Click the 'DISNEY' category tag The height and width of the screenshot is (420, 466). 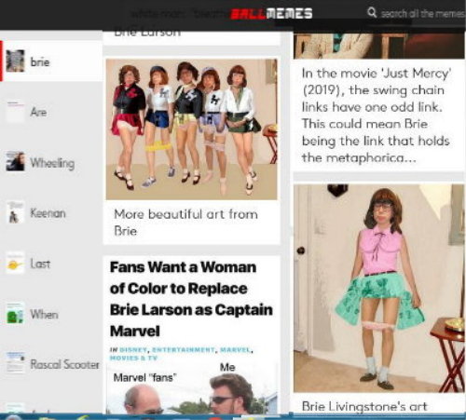(134, 350)
